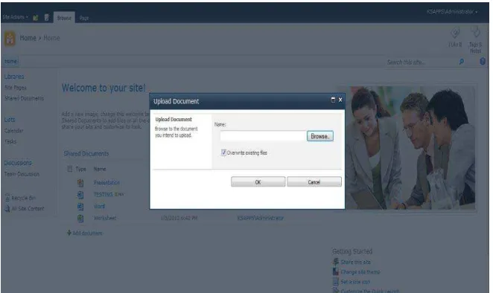
Task: Open Discussions in the quick launch
Action: pos(18,163)
